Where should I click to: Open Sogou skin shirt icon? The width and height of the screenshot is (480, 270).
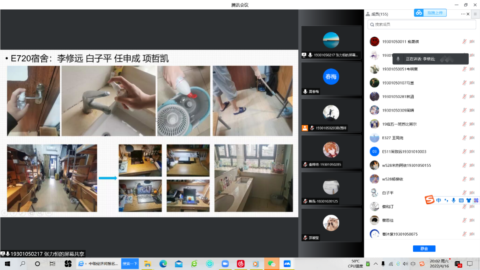click(469, 200)
